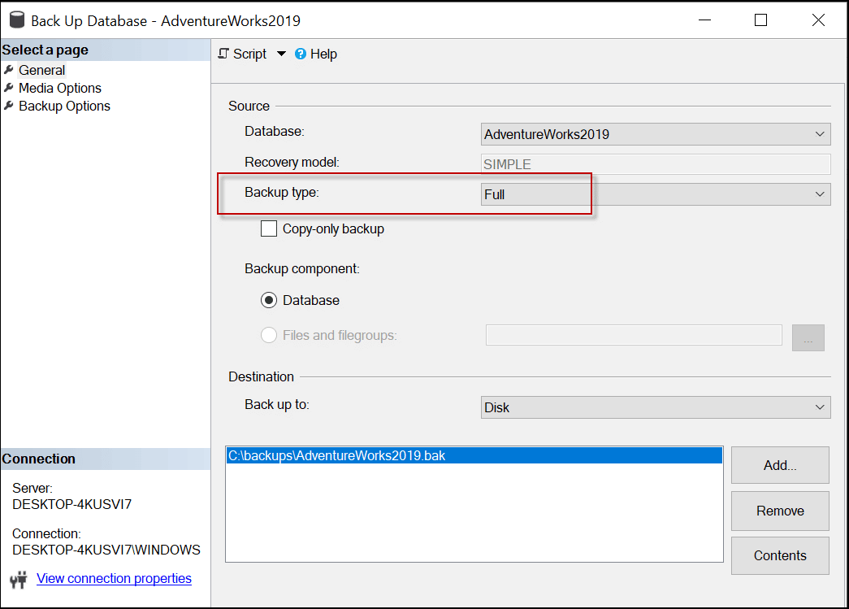Click the Script scroll icon
The image size is (849, 609).
223,54
